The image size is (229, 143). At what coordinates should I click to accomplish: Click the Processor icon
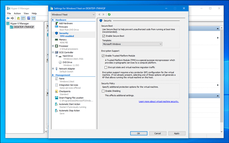tap(57, 46)
